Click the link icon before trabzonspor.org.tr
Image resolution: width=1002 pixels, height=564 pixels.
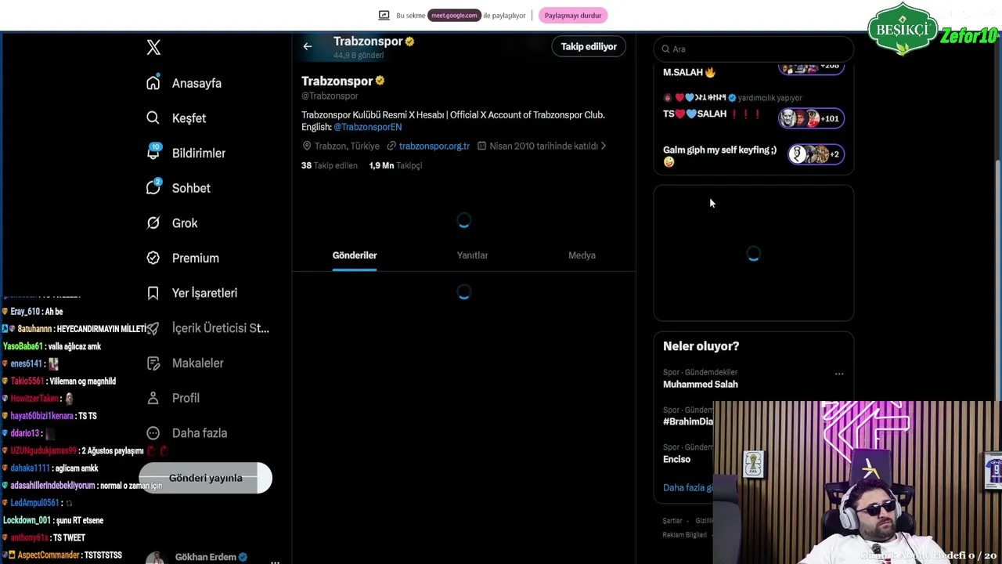pyautogui.click(x=391, y=146)
